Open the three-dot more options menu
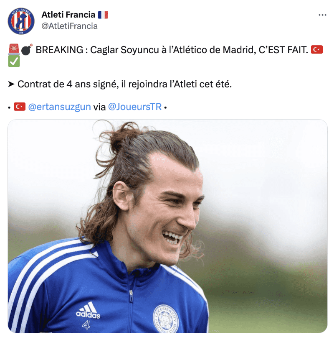334x337 pixels. pyautogui.click(x=322, y=15)
